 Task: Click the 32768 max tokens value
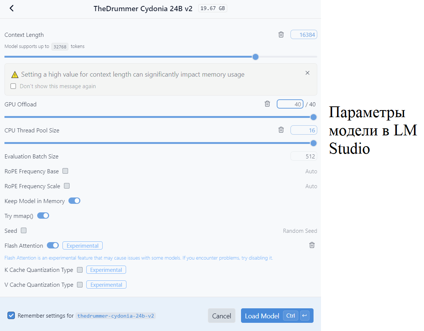(x=60, y=46)
